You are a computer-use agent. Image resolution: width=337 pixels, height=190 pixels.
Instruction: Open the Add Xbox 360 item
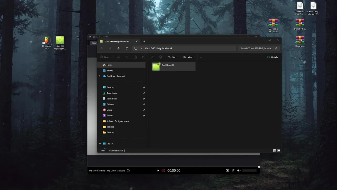pos(174,67)
